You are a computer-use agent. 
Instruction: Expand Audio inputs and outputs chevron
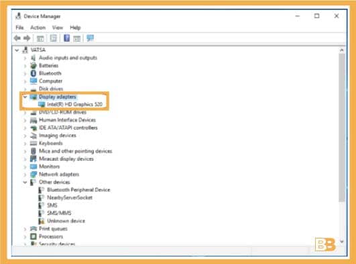point(25,58)
